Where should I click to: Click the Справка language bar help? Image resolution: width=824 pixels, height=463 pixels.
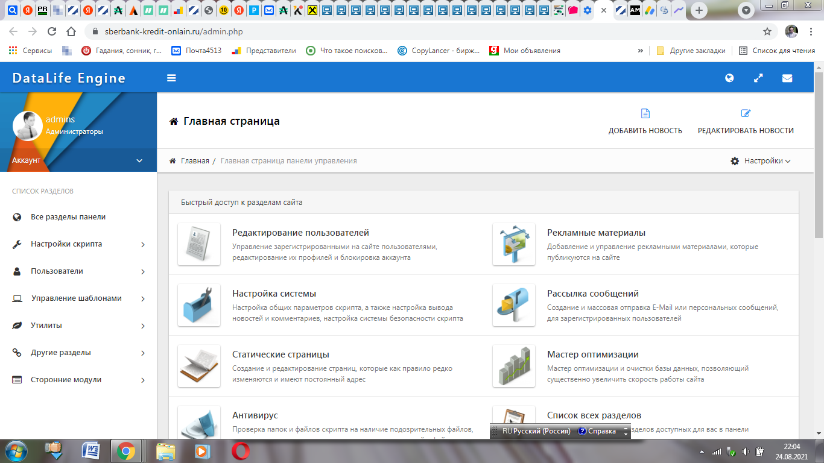(597, 431)
